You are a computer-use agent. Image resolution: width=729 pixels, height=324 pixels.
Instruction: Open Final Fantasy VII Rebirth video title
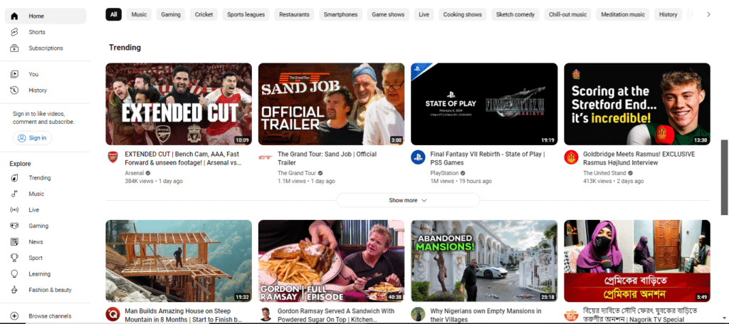tap(488, 159)
